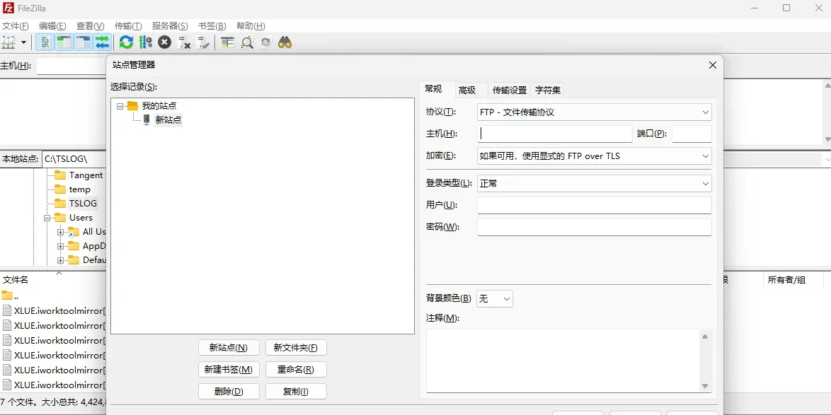Image resolution: width=831 pixels, height=415 pixels.
Task: Open the 传输 menu
Action: [x=128, y=26]
